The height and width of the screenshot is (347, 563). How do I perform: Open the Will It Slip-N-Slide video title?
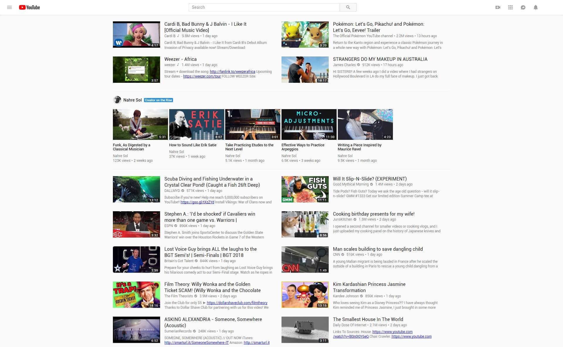pos(369,179)
